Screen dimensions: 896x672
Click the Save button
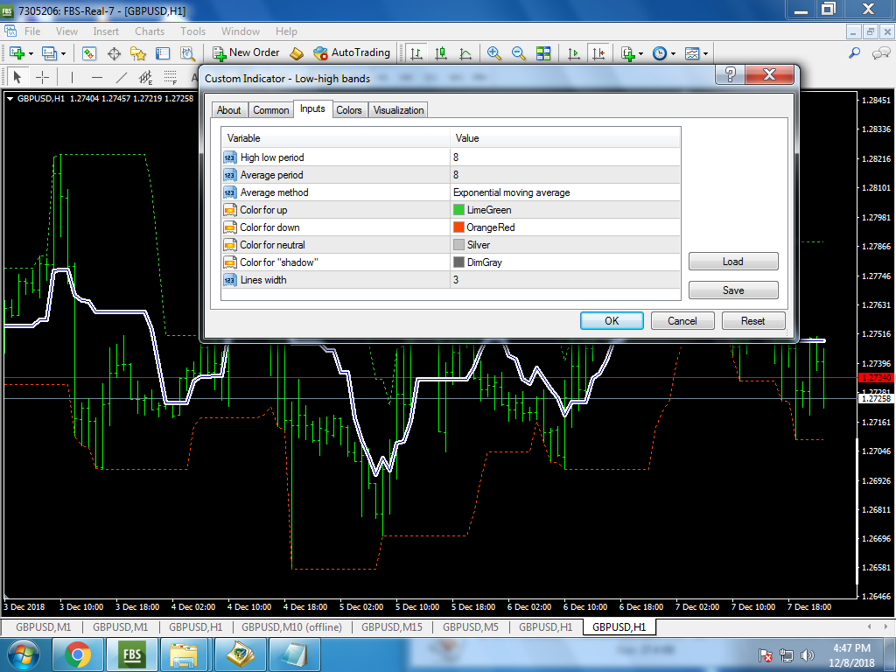point(733,290)
